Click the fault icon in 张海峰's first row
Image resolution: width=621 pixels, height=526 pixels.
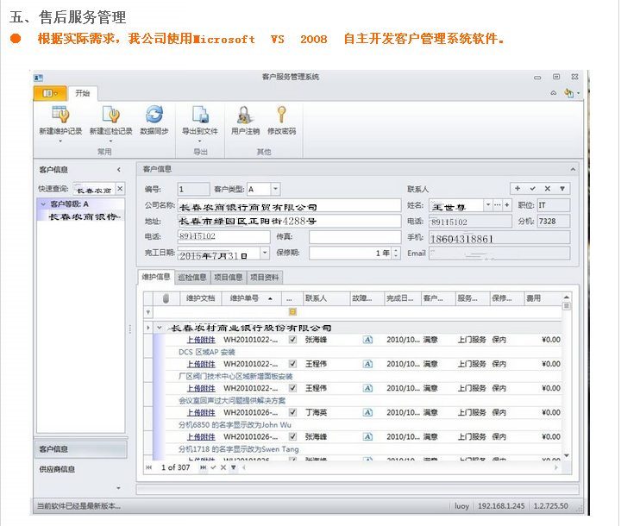click(367, 340)
